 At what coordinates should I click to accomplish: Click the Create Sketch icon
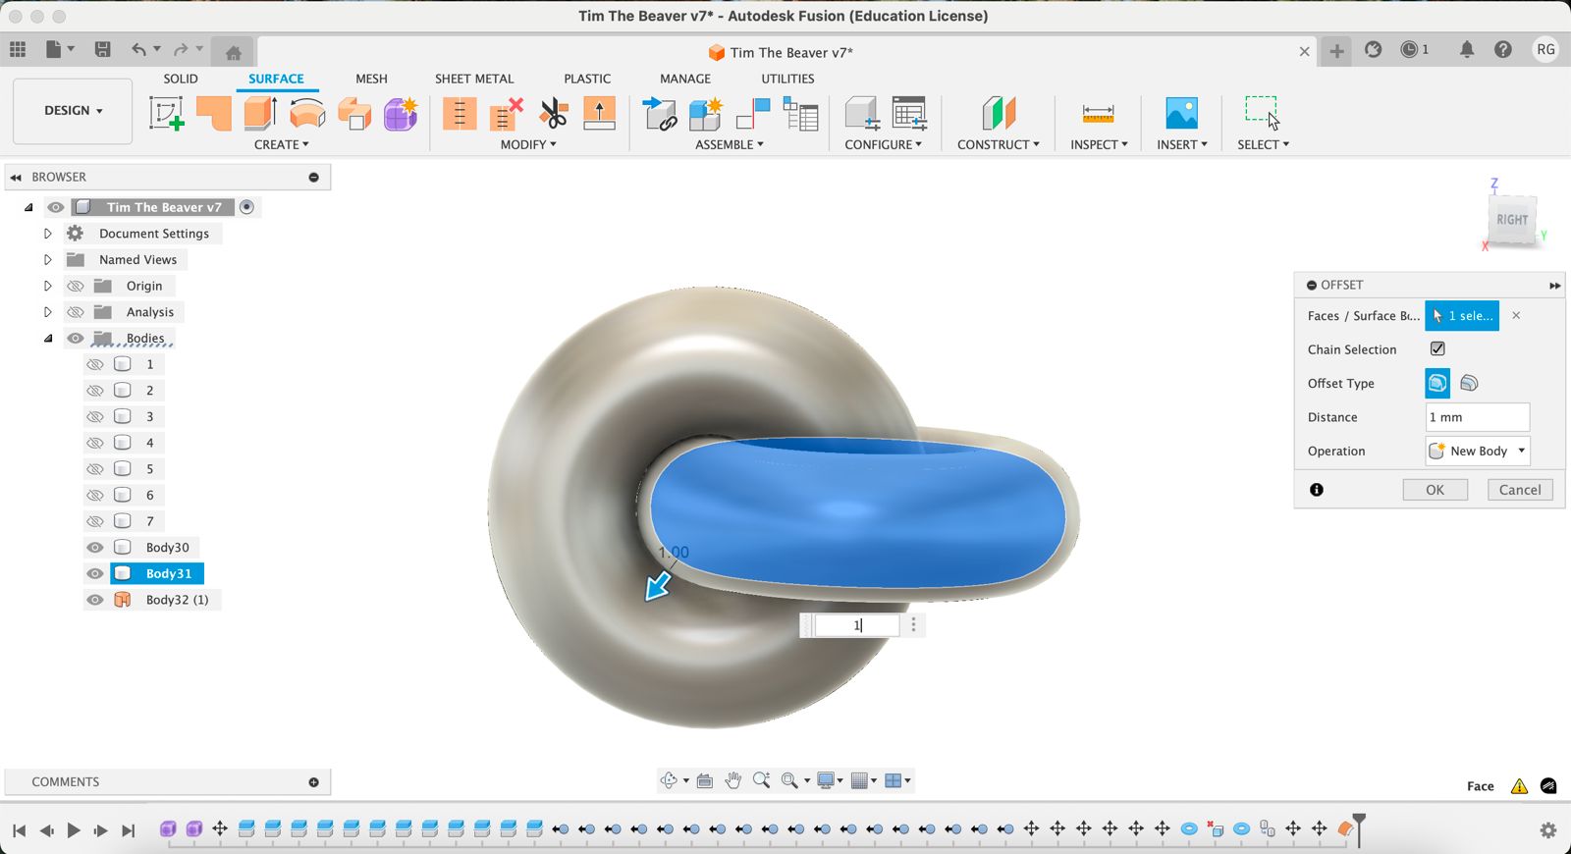point(166,114)
